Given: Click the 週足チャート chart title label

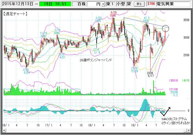Looking at the screenshot, I should pos(15,13).
